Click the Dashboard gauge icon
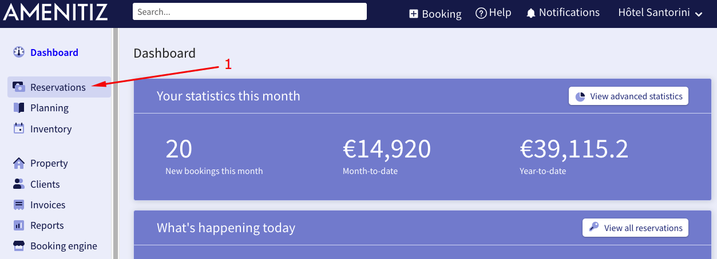This screenshot has height=259, width=717. tap(19, 52)
